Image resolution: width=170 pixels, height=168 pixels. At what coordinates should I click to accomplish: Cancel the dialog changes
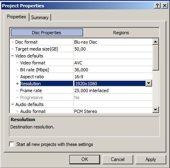118,159
